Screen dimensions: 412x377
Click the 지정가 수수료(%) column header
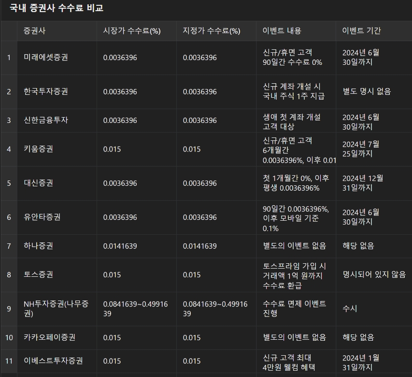point(216,31)
